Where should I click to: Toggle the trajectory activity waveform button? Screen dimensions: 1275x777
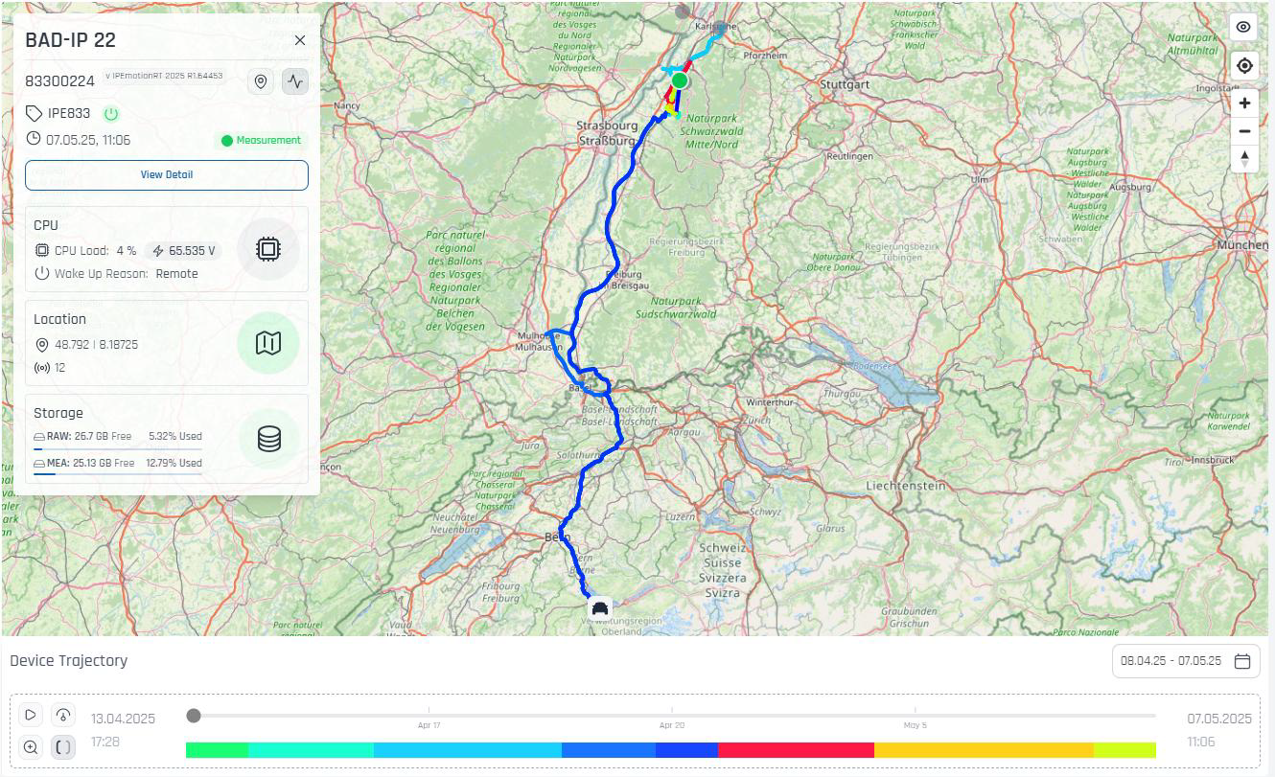point(295,81)
